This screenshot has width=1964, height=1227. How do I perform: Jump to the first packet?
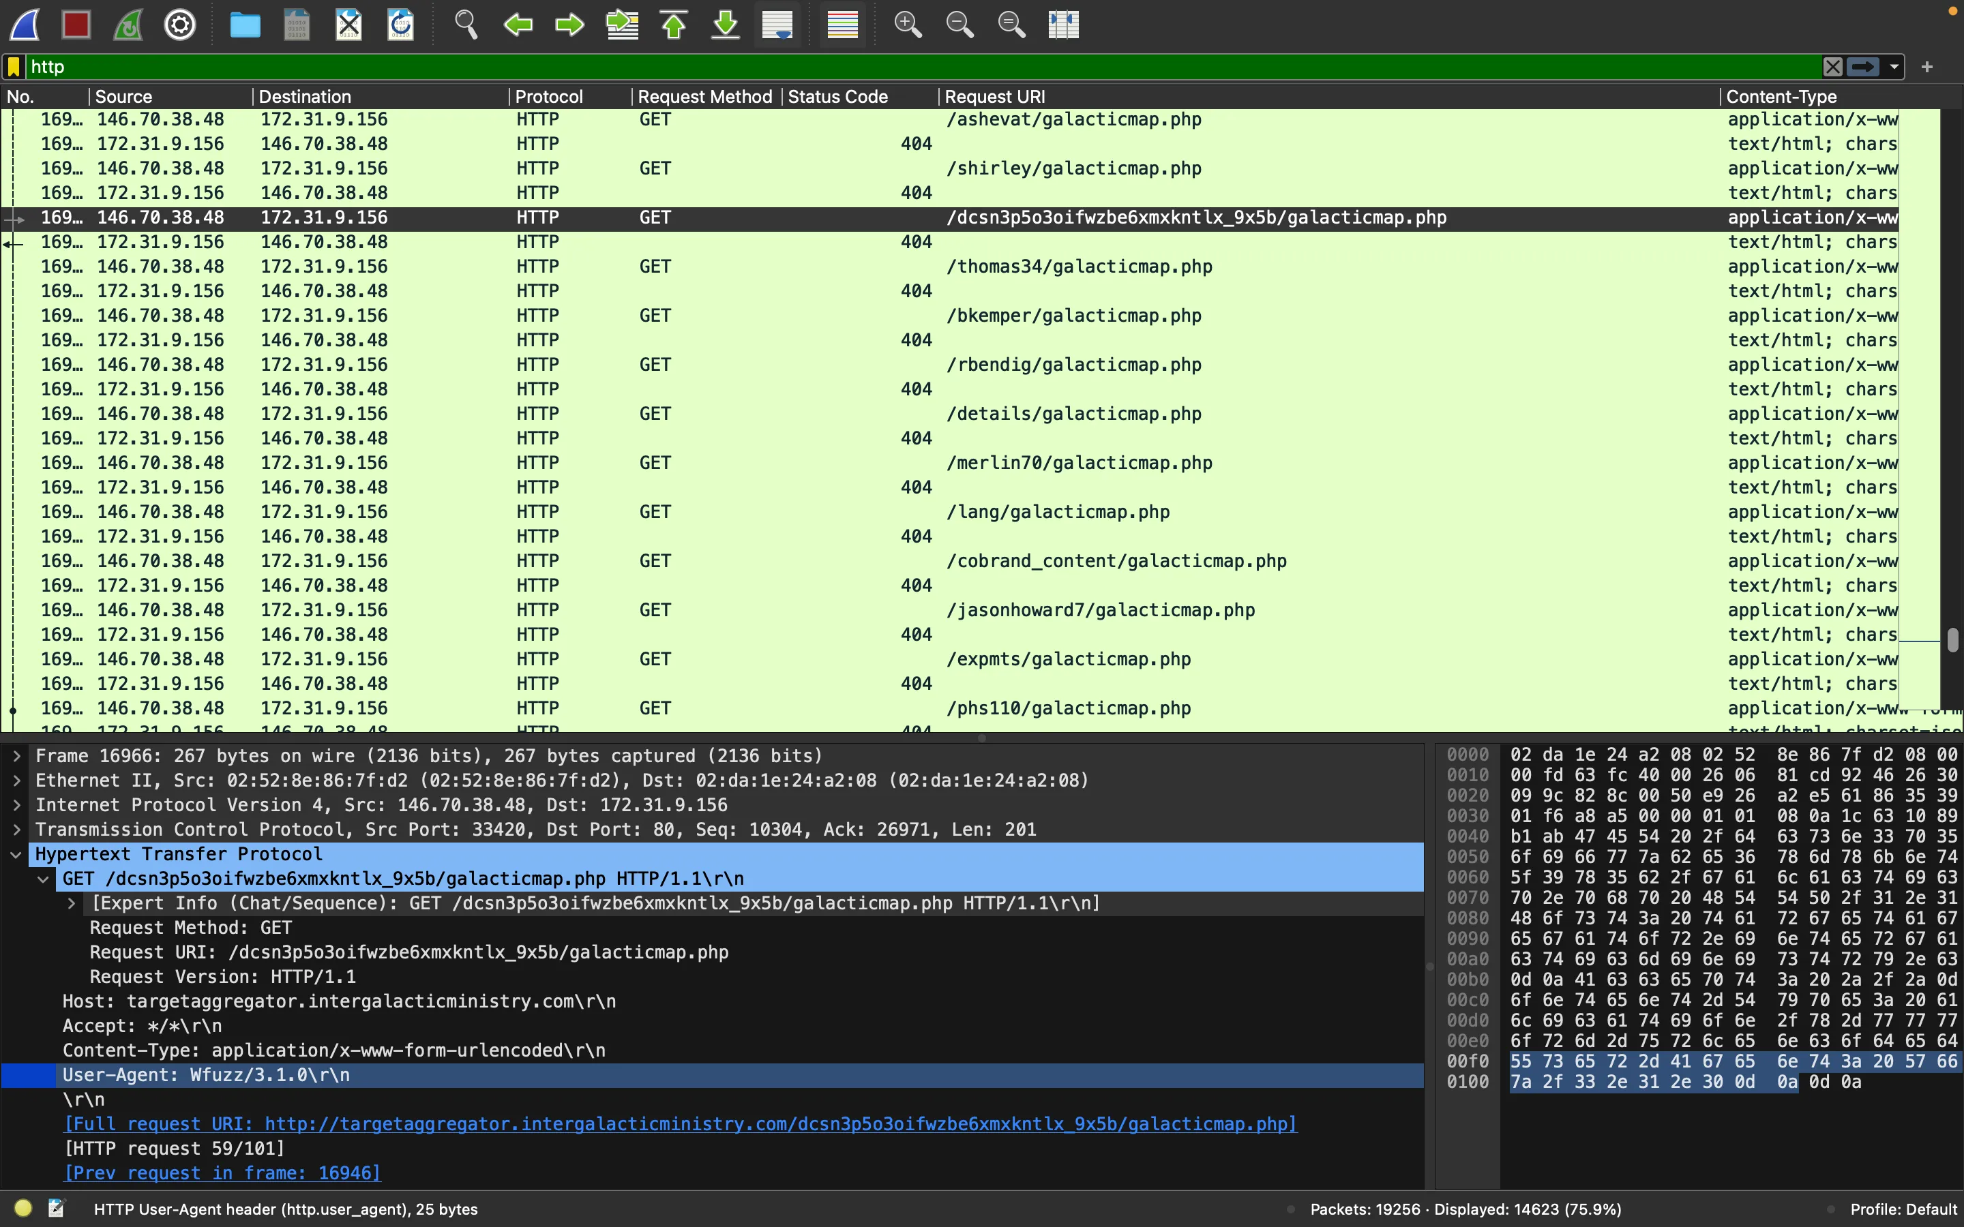tap(674, 25)
